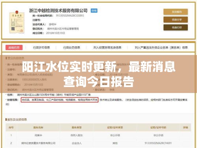
Task: Click the 股东及出资信息 section heading
Action: (x=17, y=120)
